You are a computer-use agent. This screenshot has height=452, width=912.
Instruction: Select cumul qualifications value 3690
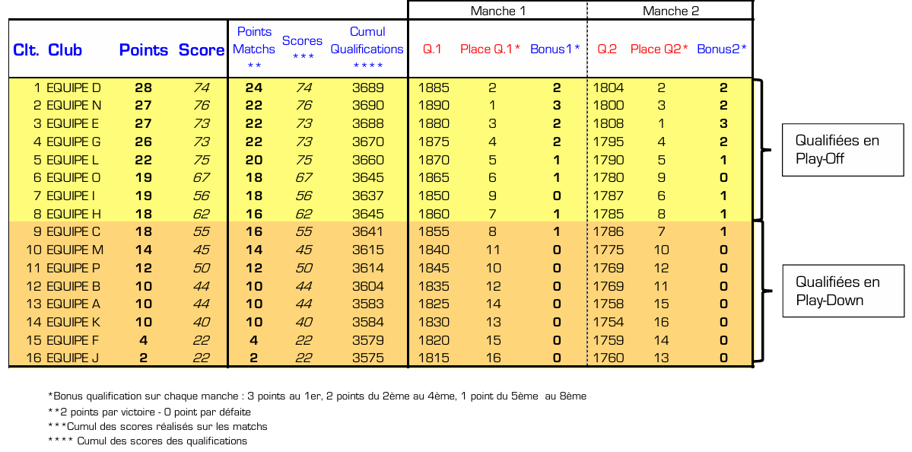coord(368,106)
